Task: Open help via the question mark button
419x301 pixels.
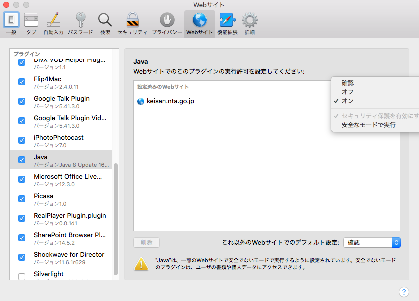Action: (404, 292)
